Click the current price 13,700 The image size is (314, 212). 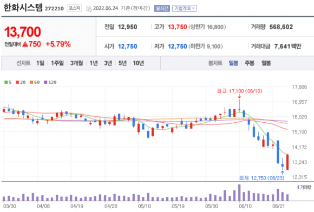coord(23,32)
